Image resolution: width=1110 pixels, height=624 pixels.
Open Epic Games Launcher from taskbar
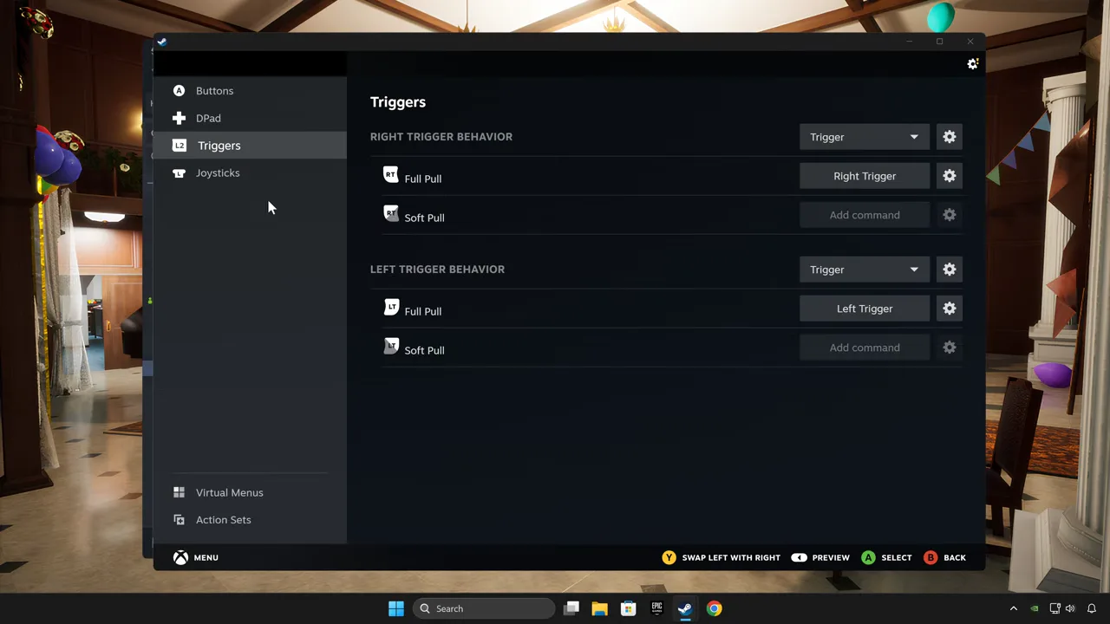click(x=656, y=608)
